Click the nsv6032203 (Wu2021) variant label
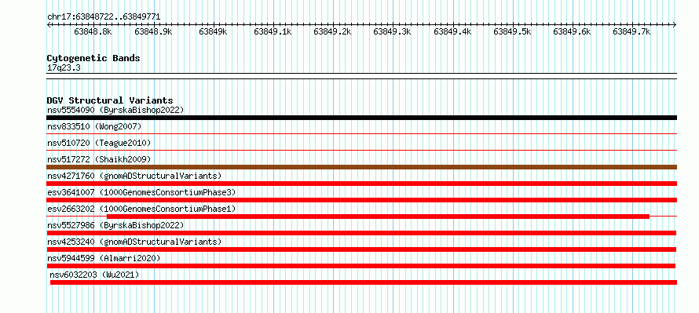 pyautogui.click(x=94, y=275)
